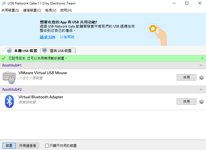Toggle 只顯示共用的裝置 checkbox

(x=47, y=146)
